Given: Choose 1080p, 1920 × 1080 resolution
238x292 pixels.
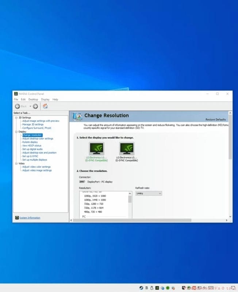Looking at the screenshot, I should (95, 196).
